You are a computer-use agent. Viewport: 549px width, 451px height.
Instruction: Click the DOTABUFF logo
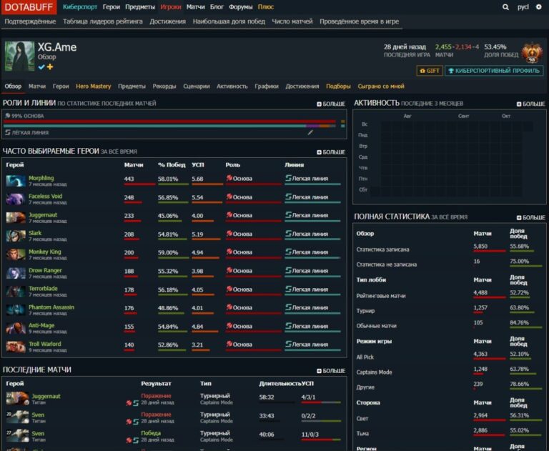point(29,7)
